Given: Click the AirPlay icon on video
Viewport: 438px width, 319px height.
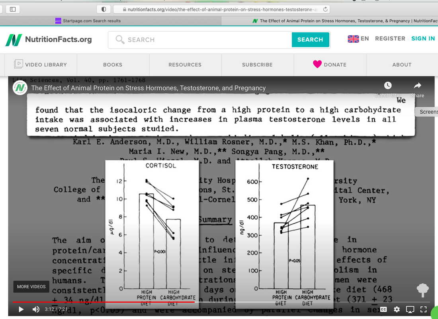Looking at the screenshot, I should [x=410, y=309].
